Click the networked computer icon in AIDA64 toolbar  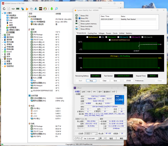click(22, 9)
